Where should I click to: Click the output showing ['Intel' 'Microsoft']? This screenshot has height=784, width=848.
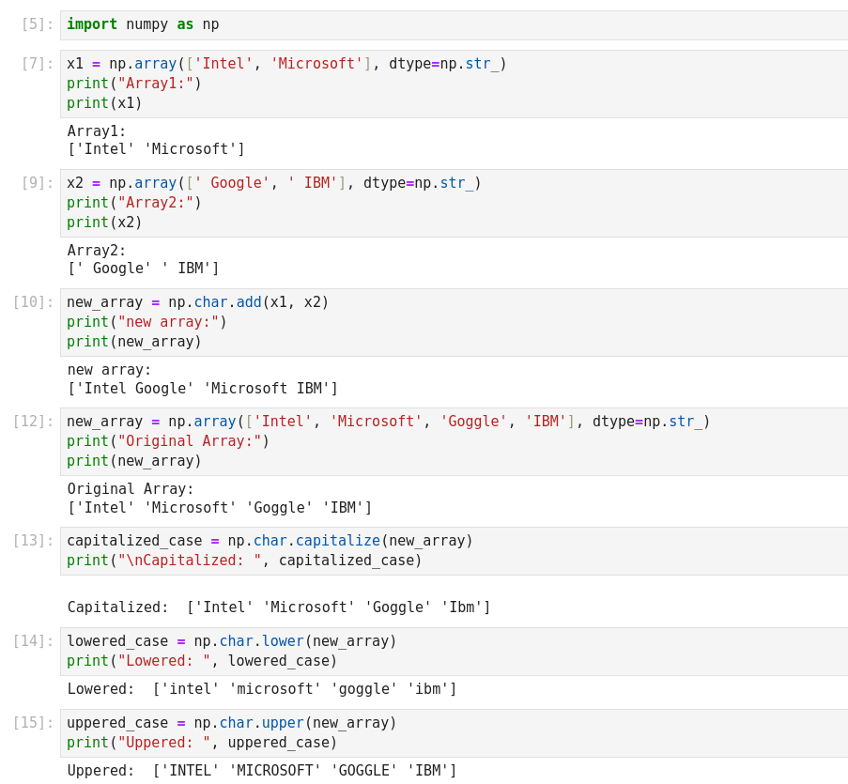point(156,149)
